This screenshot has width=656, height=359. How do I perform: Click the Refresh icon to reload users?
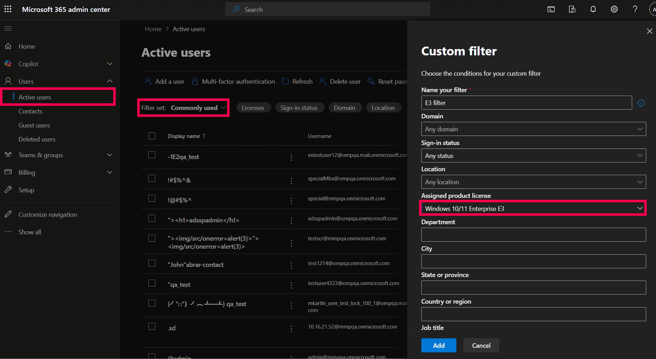click(x=285, y=81)
